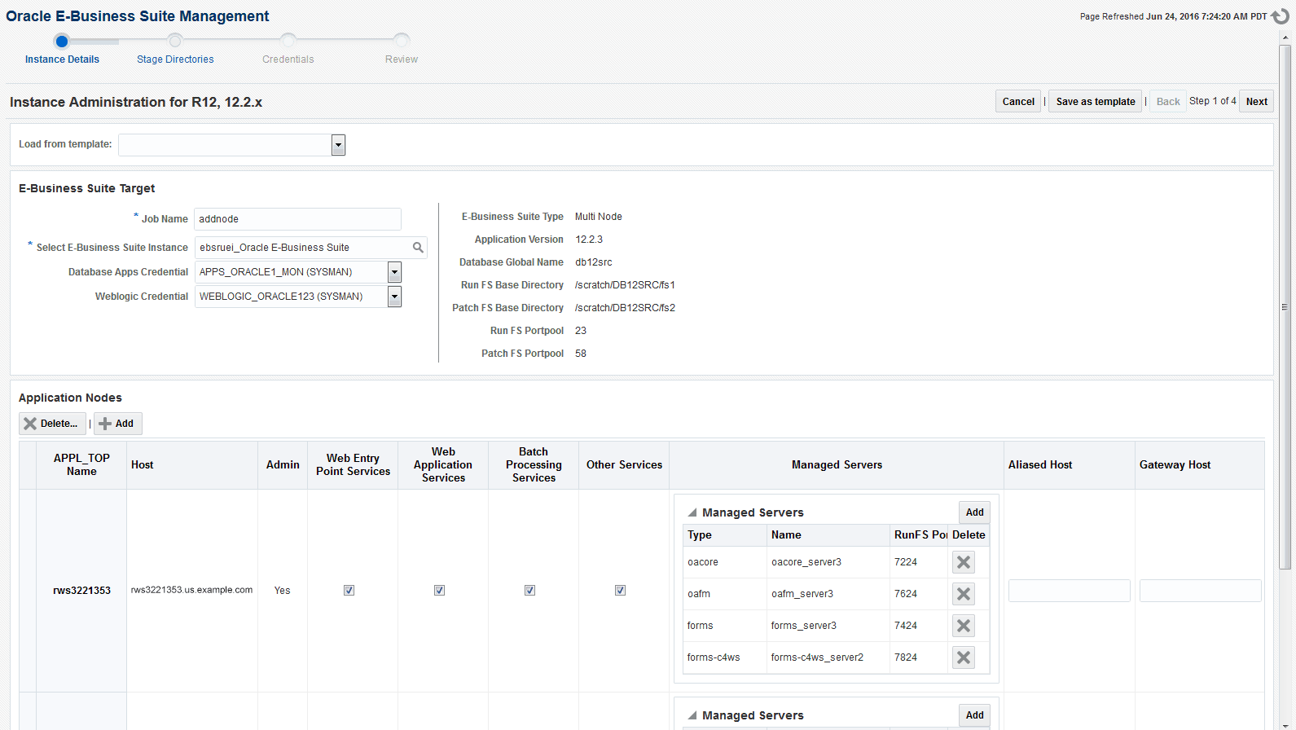Open the Load from template dropdown
Image resolution: width=1296 pixels, height=730 pixels.
click(x=338, y=145)
